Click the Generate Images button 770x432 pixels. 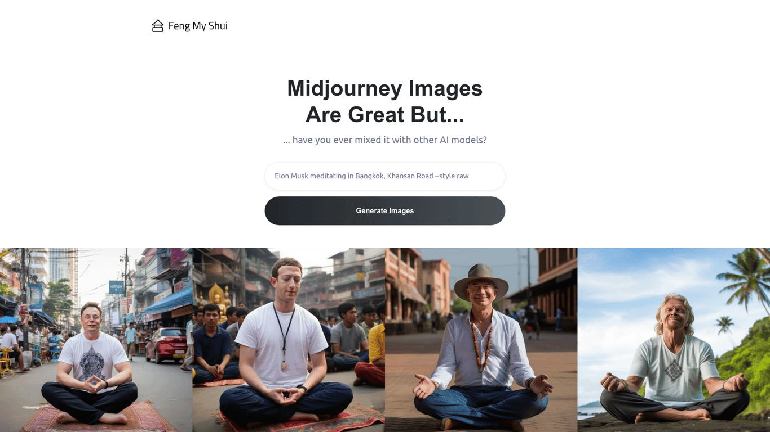tap(385, 211)
